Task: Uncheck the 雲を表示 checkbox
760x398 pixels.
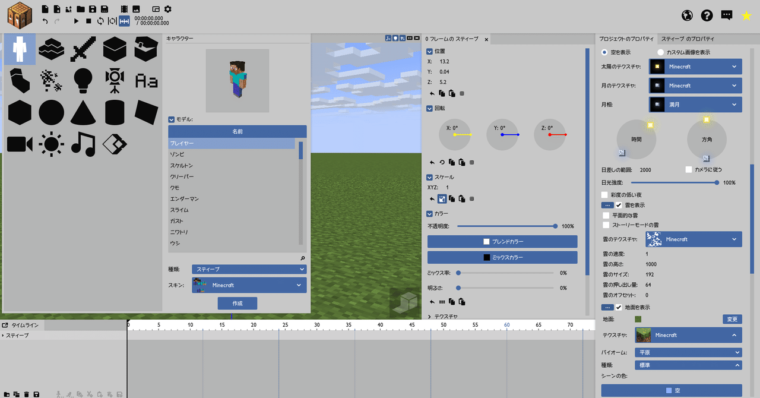Action: 619,205
